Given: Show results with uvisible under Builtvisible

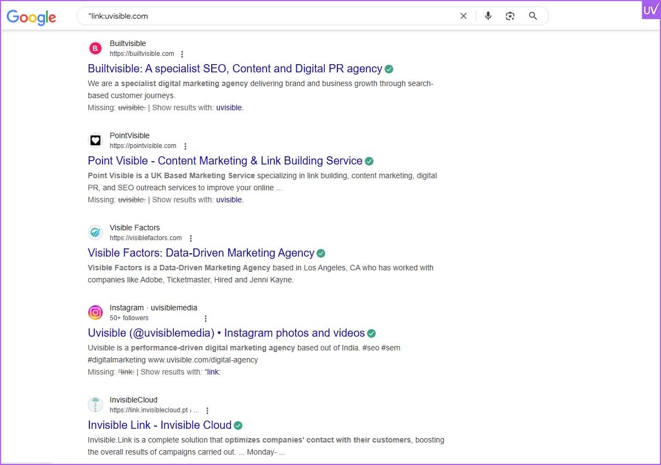Looking at the screenshot, I should tap(229, 107).
